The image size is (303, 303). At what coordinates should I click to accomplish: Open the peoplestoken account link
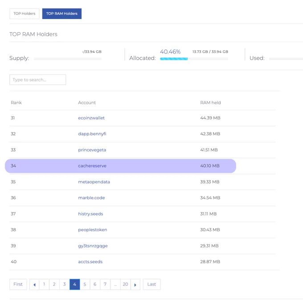[93, 230]
